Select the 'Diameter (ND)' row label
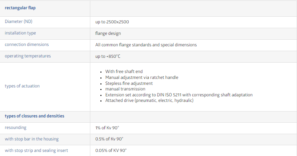Screen dimensions: 297x156 (x=19, y=21)
